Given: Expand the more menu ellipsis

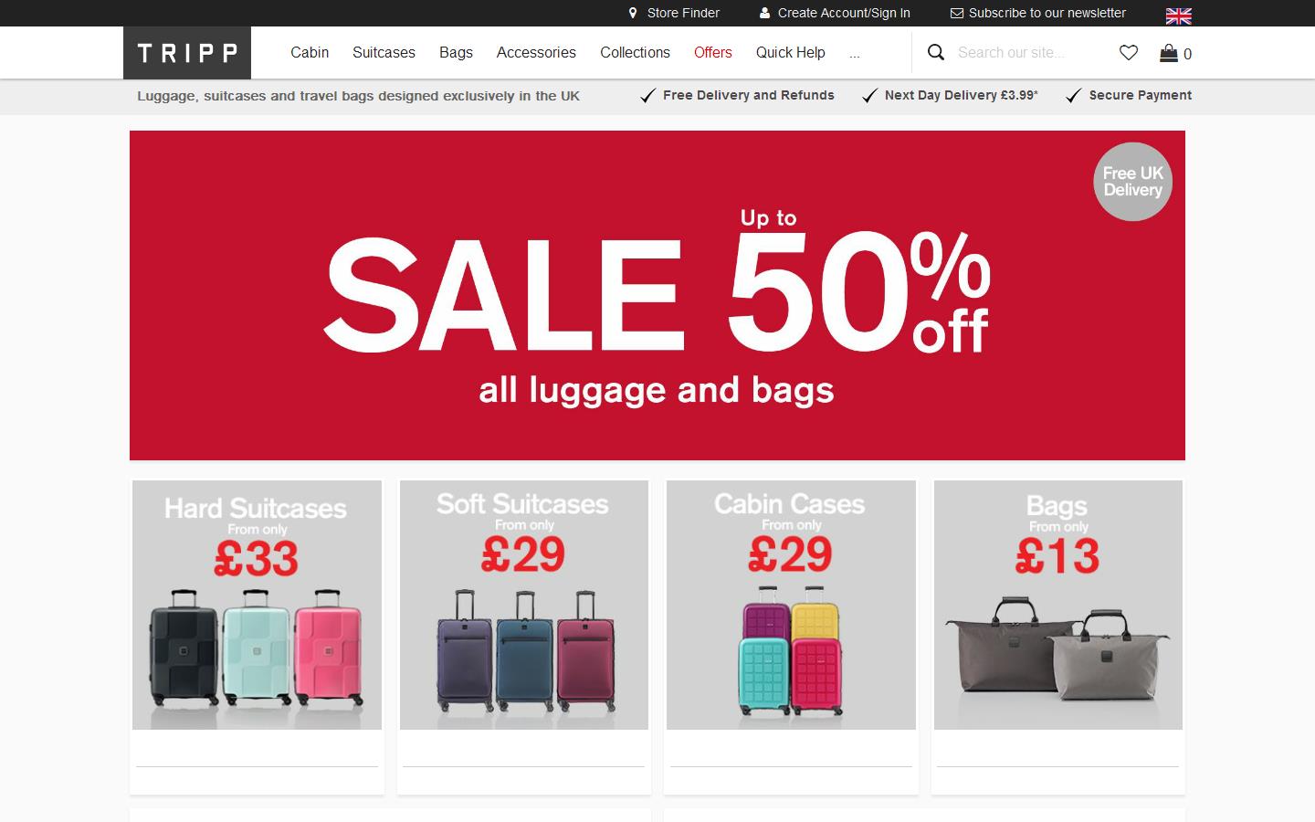Looking at the screenshot, I should (x=855, y=53).
